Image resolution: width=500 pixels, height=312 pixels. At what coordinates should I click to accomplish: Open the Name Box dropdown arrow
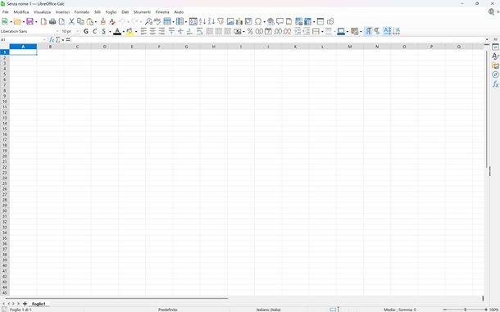44,39
